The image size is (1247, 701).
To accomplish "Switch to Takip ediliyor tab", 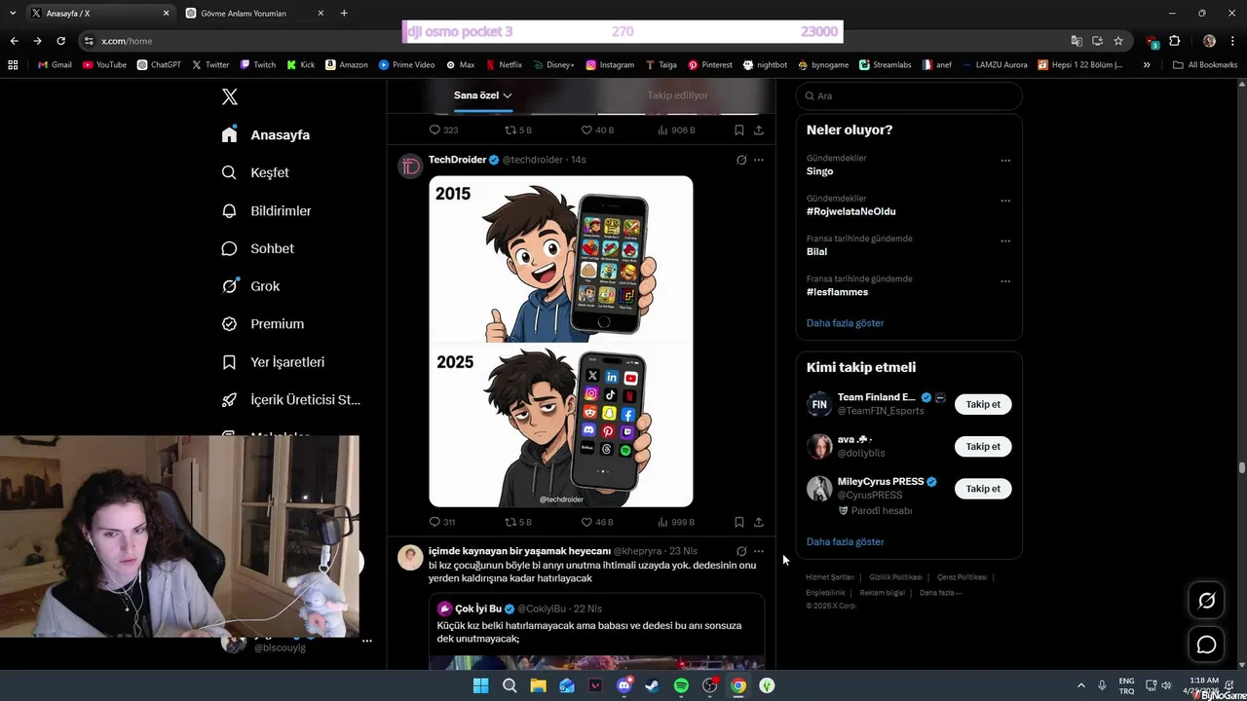I will (x=677, y=95).
